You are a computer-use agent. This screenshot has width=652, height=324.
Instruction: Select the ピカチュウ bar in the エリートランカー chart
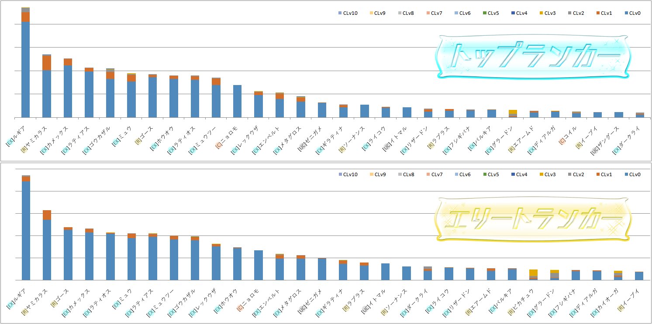click(533, 275)
